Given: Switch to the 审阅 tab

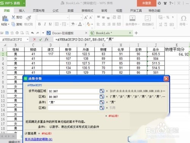Looking at the screenshot, I should [x=104, y=11].
